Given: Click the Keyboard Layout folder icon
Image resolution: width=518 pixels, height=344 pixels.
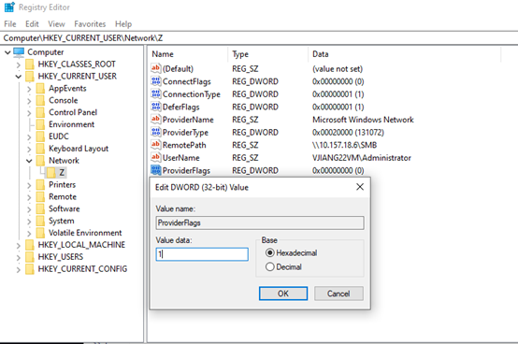Looking at the screenshot, I should click(40, 149).
